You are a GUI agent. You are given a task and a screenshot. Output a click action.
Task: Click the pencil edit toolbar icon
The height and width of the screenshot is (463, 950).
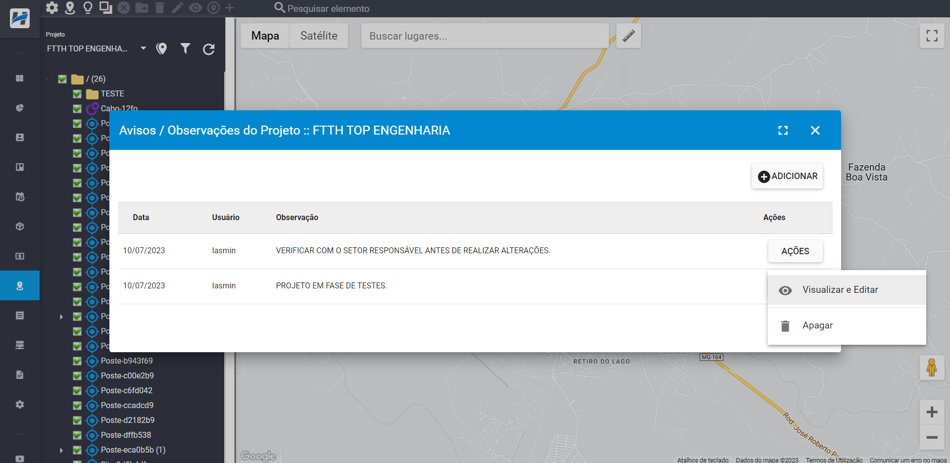[x=177, y=8]
